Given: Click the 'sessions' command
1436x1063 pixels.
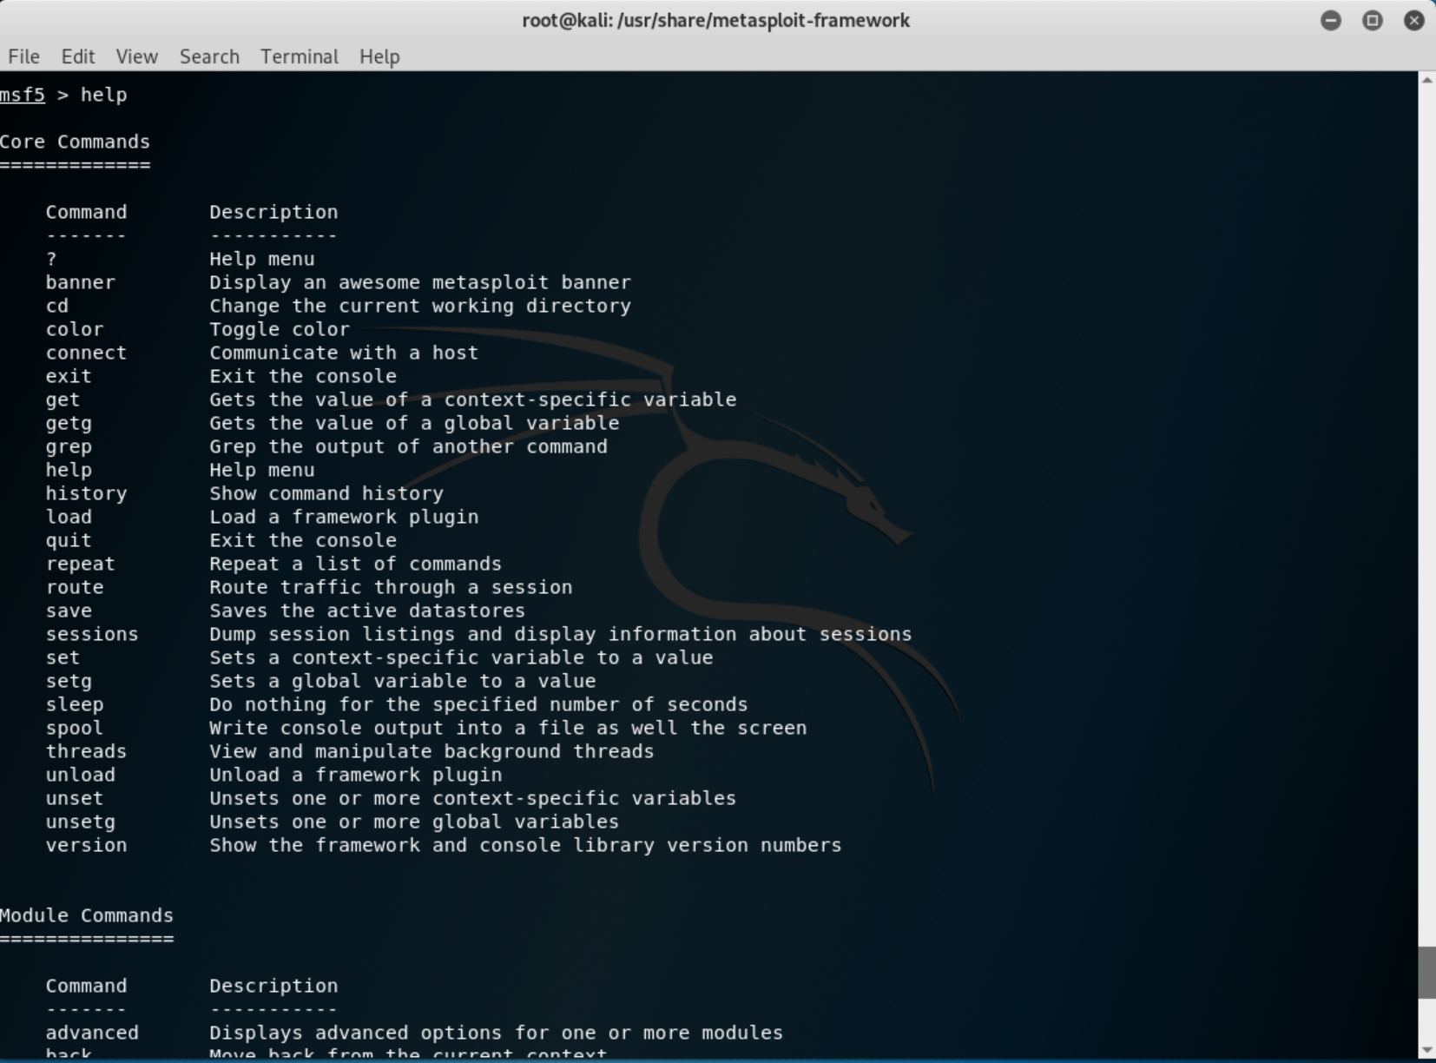Looking at the screenshot, I should [92, 634].
